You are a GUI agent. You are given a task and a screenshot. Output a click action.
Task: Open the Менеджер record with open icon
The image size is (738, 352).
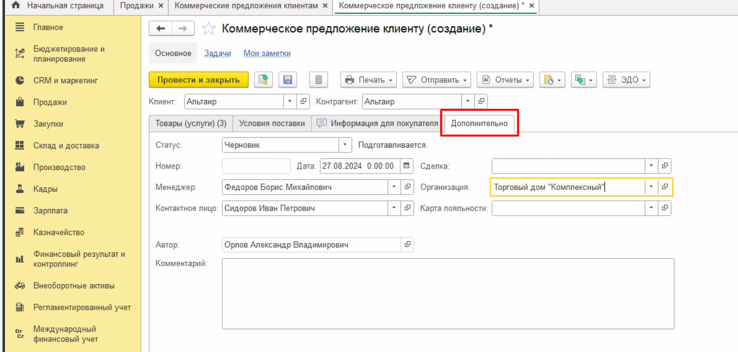[x=407, y=187]
